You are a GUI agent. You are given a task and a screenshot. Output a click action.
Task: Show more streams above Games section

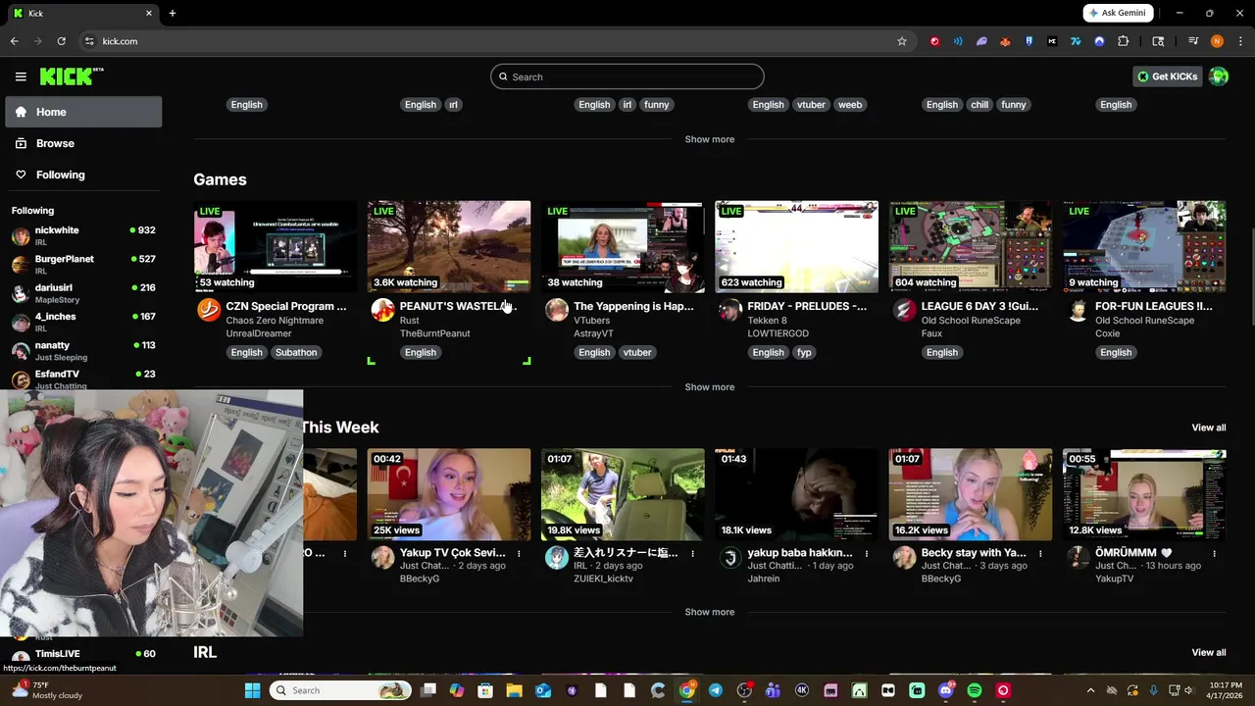pos(710,139)
